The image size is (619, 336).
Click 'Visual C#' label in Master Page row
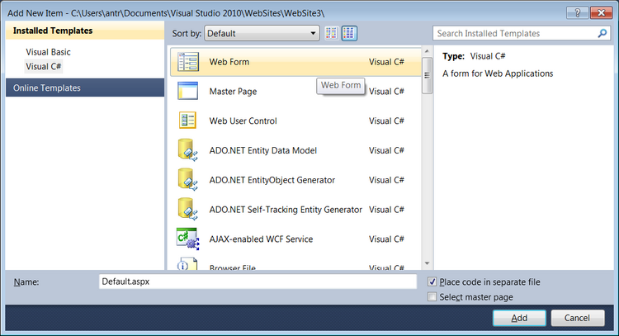click(x=386, y=92)
